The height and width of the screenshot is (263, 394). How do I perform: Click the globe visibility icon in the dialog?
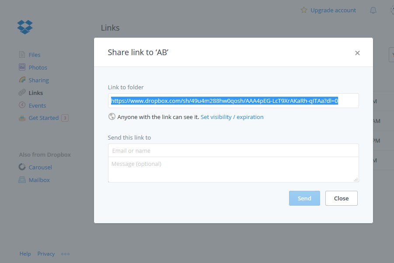[112, 116]
